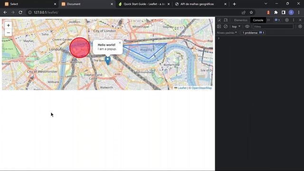Viewport: 304px width, 171px height.
Task: Close the Quick Start Guide tab
Action: pos(169,4)
